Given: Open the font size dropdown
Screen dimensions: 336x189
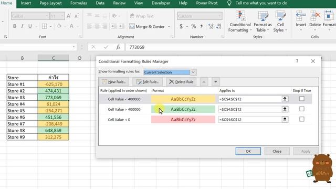Looking at the screenshot, I should [x=62, y=16].
